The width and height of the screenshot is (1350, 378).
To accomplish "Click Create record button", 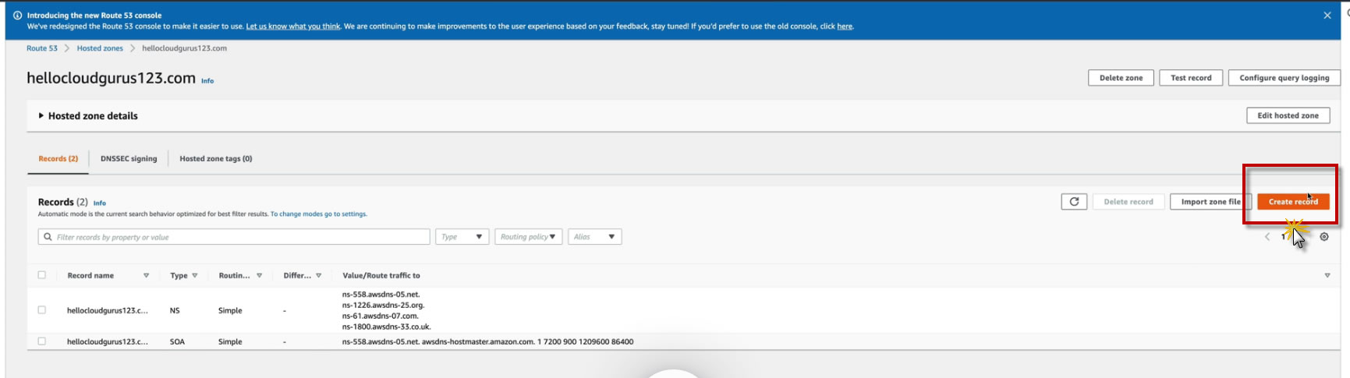I will click(x=1293, y=202).
